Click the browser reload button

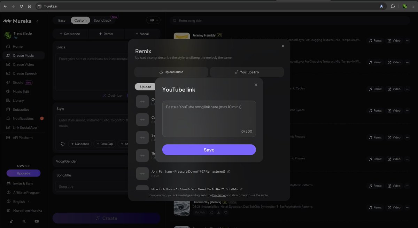21,6
